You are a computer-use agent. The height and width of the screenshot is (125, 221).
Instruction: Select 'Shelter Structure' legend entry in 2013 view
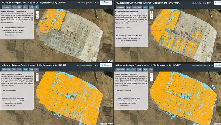[125, 43]
